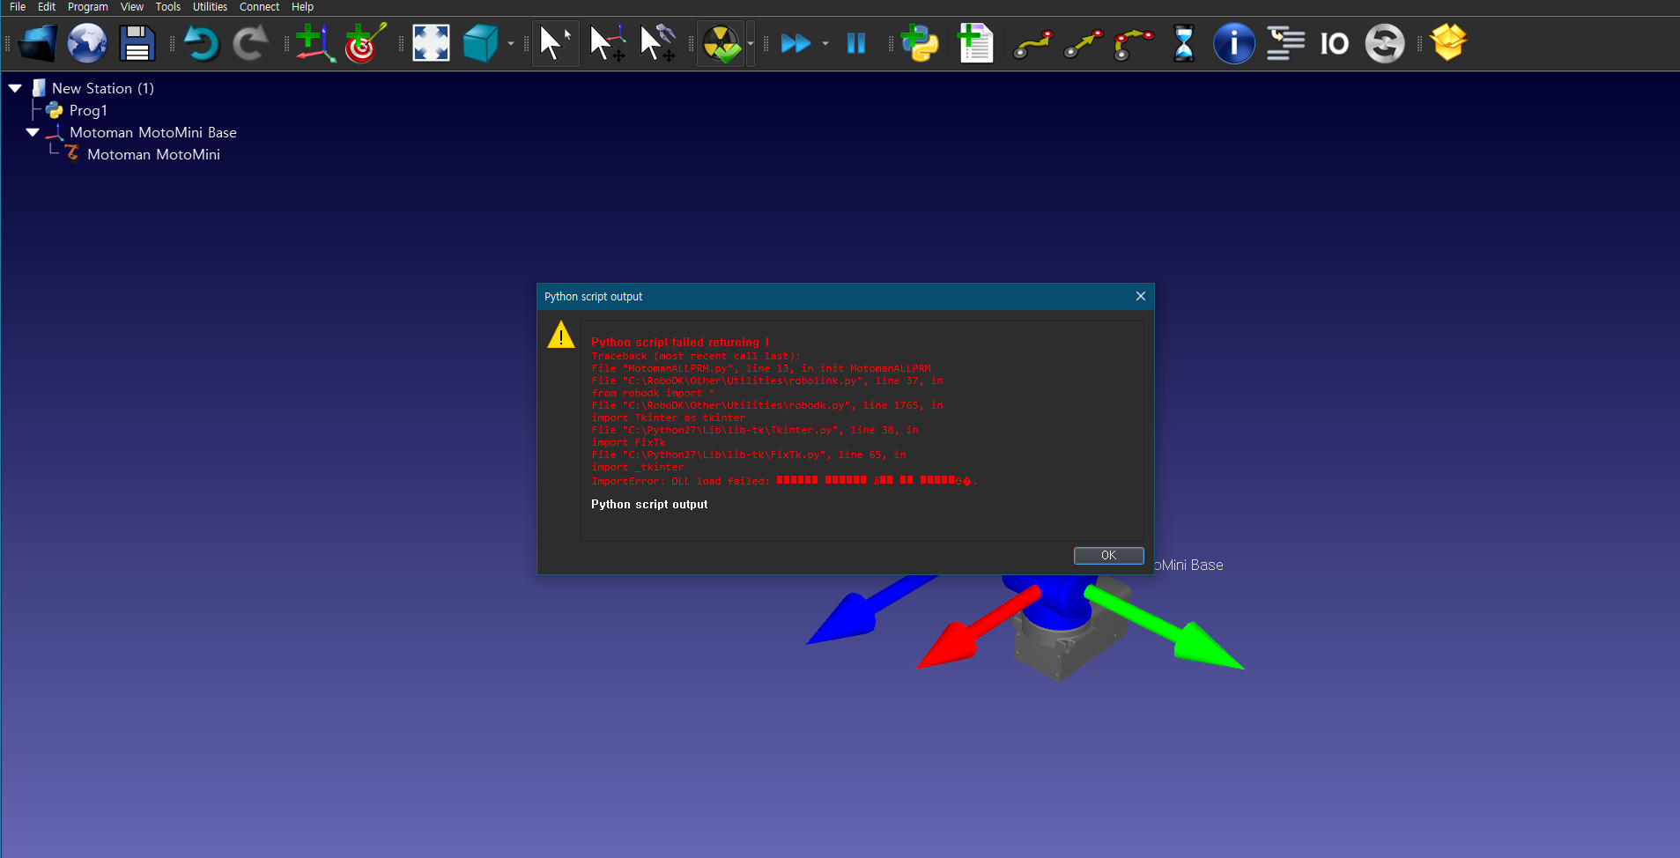1680x858 pixels.
Task: Open the Utilities menu
Action: [x=210, y=7]
